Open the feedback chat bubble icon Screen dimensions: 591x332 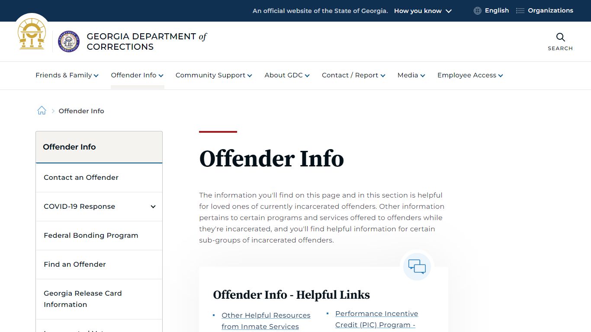pos(417,266)
